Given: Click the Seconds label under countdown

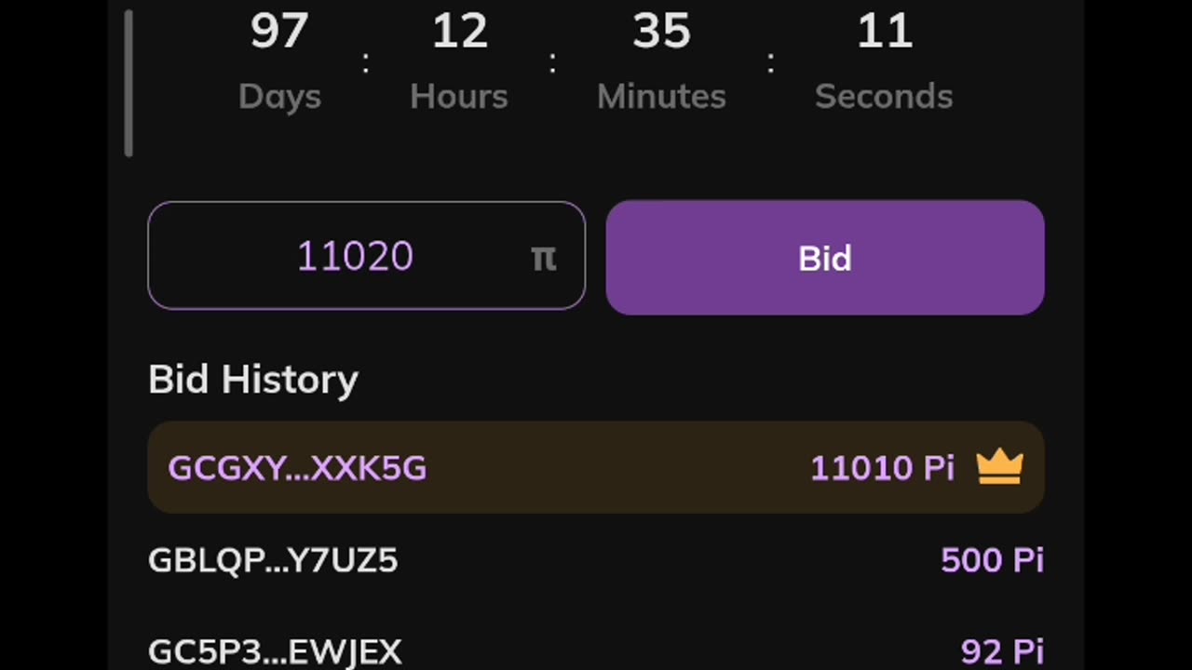Looking at the screenshot, I should pyautogui.click(x=884, y=97).
